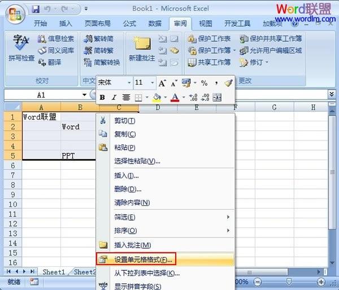This screenshot has width=339, height=290.
Task: Choose 复制(C) in context menu
Action: point(166,134)
